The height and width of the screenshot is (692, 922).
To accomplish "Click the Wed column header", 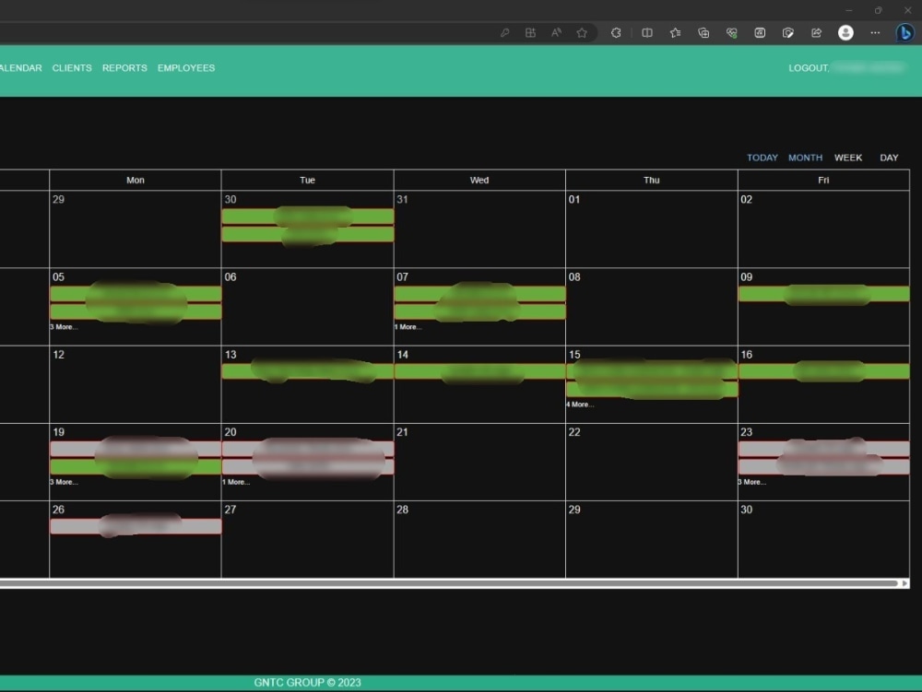I will [479, 181].
